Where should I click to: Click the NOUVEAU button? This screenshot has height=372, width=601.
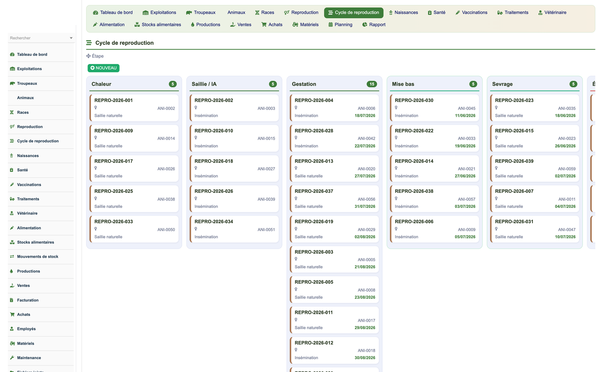[104, 68]
